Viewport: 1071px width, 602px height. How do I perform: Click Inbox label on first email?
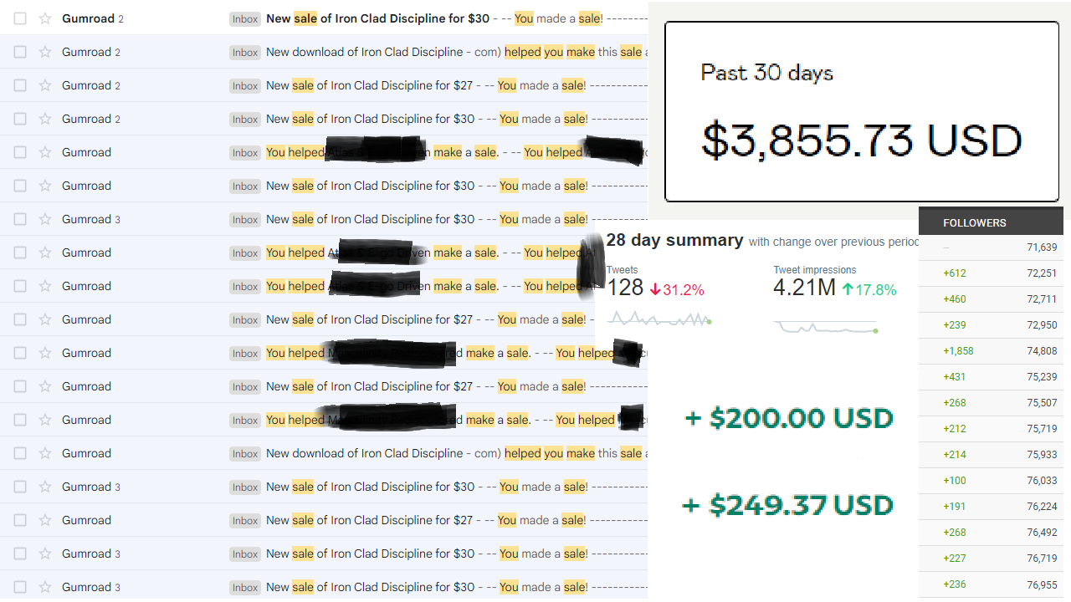pos(245,18)
